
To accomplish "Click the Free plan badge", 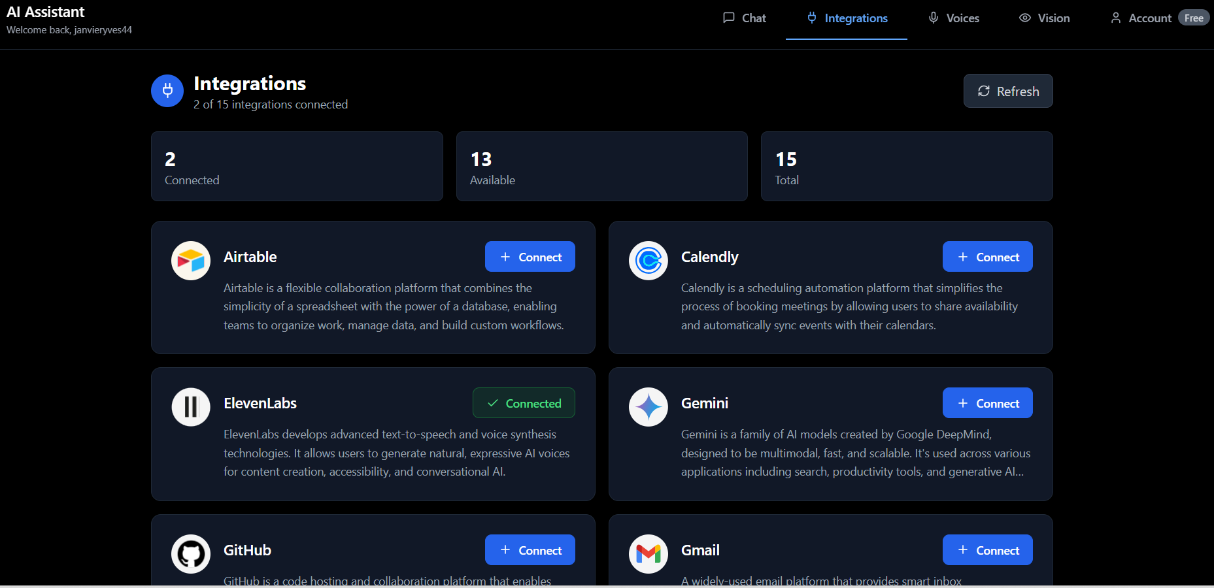I will coord(1194,18).
